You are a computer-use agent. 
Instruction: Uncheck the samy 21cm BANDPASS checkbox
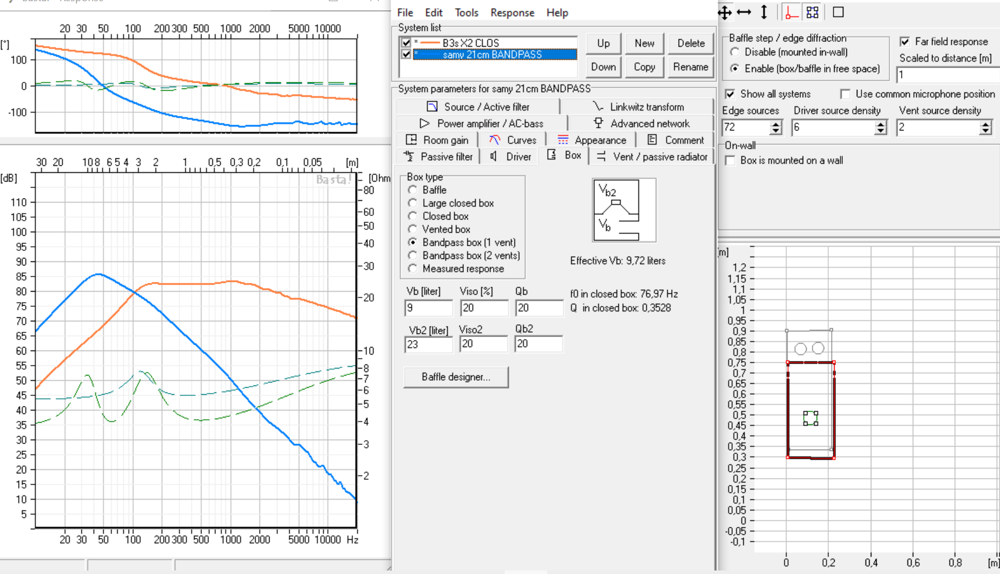pos(406,54)
